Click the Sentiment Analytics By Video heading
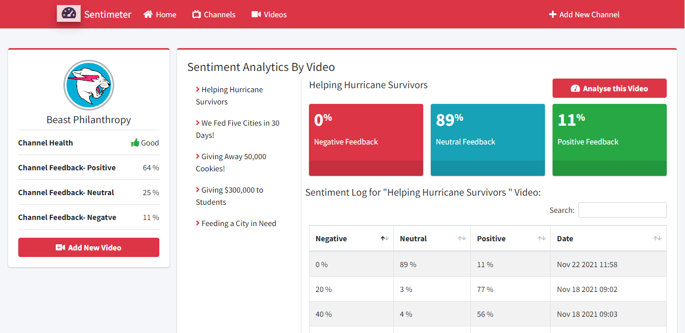This screenshot has width=685, height=333. (x=261, y=67)
